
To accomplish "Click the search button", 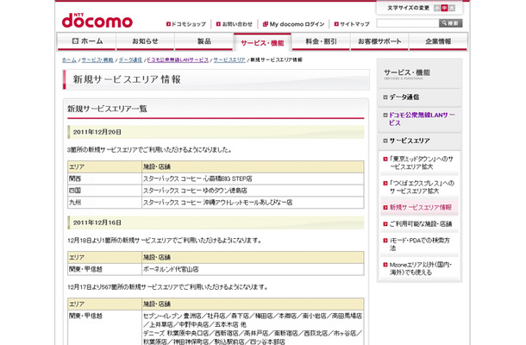I will point(449,23).
